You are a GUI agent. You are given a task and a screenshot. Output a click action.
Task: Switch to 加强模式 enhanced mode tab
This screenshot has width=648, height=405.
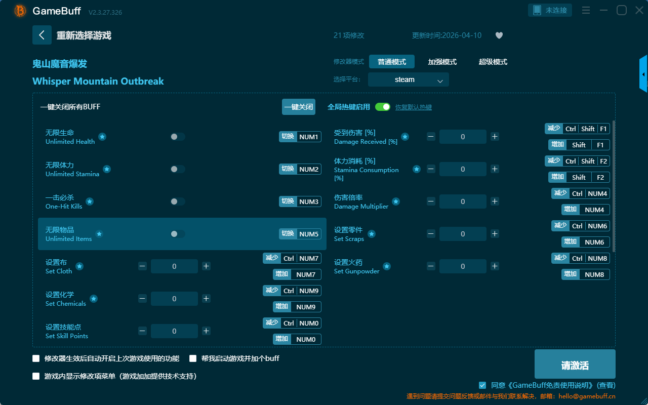[x=442, y=62]
